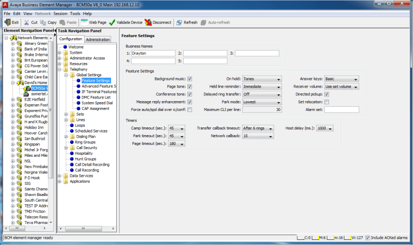The width and height of the screenshot is (413, 245).
Task: Select the Network Elements root icon
Action: 13,38
